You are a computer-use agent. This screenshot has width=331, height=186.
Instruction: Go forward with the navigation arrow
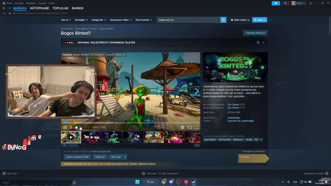click(9, 8)
